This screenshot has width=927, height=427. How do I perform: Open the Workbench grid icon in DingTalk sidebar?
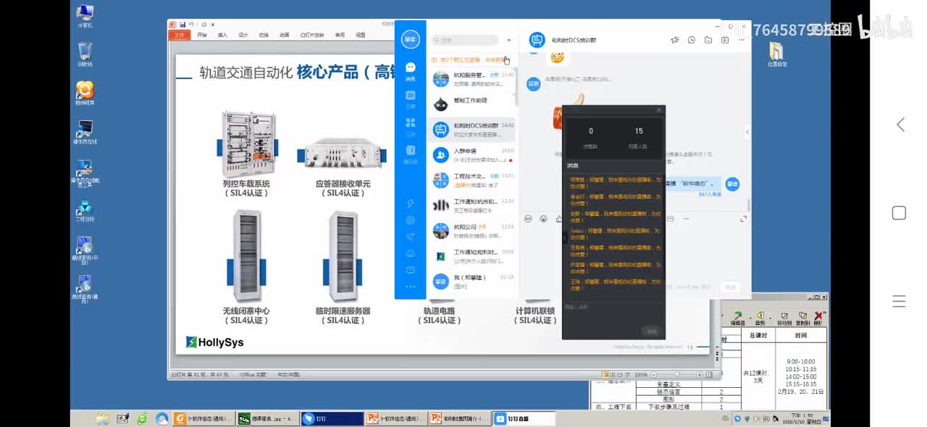(411, 125)
